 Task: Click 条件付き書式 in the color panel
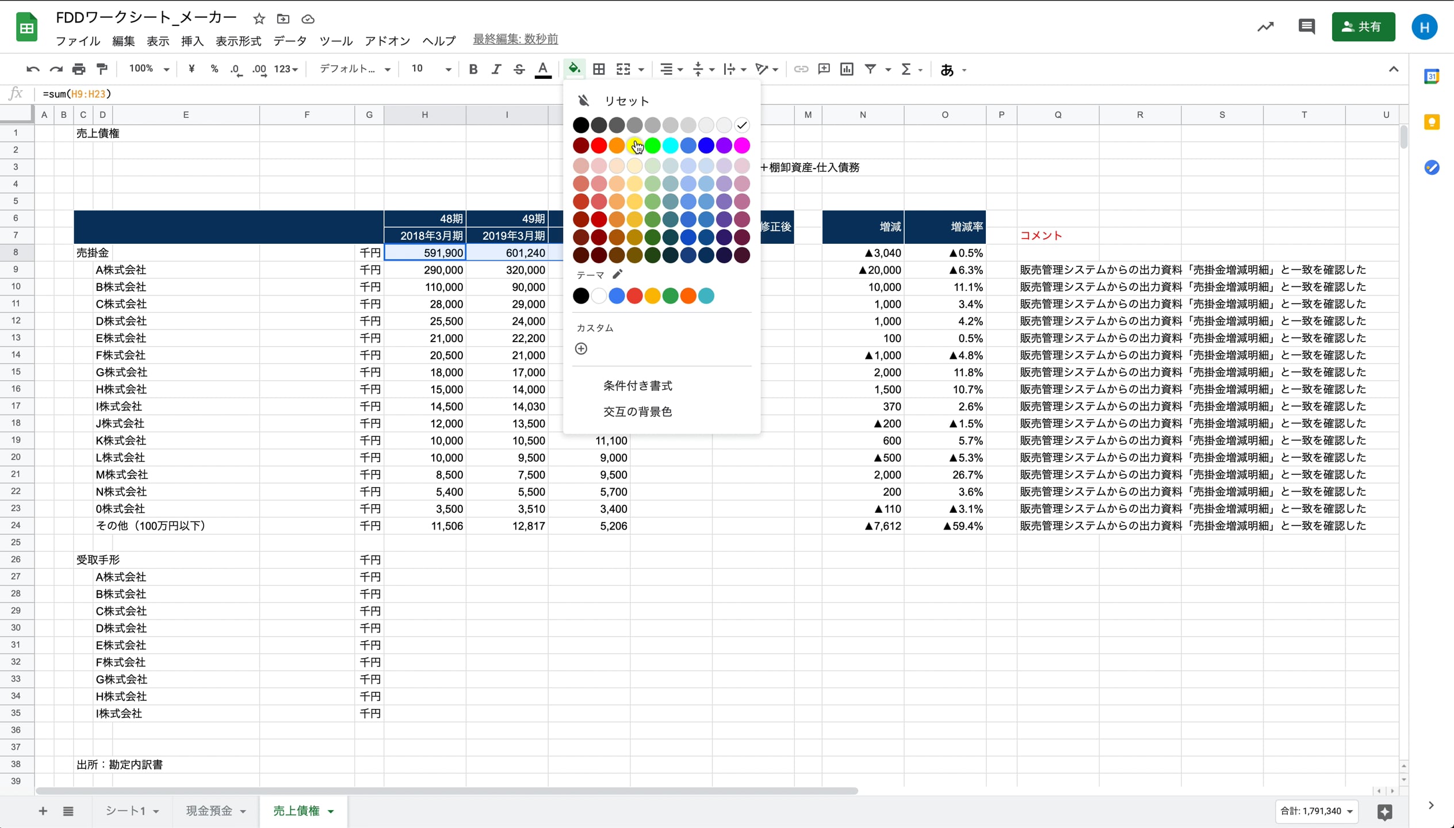pos(638,385)
